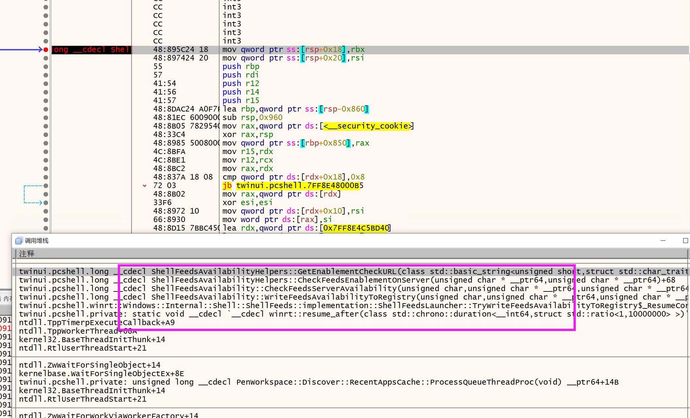Click the 调用堆栈 window title icon
This screenshot has height=418, width=690.
pyautogui.click(x=19, y=241)
